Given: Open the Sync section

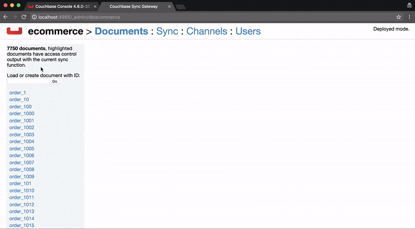Looking at the screenshot, I should click(167, 31).
